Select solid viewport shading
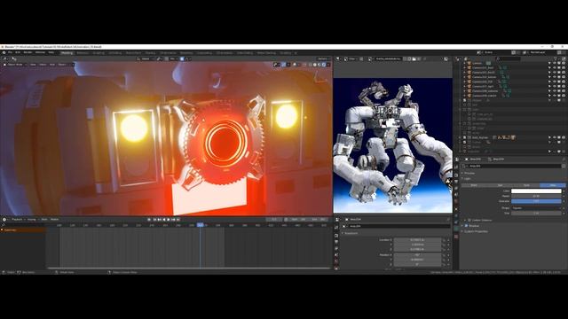The height and width of the screenshot is (319, 568). pos(315,65)
